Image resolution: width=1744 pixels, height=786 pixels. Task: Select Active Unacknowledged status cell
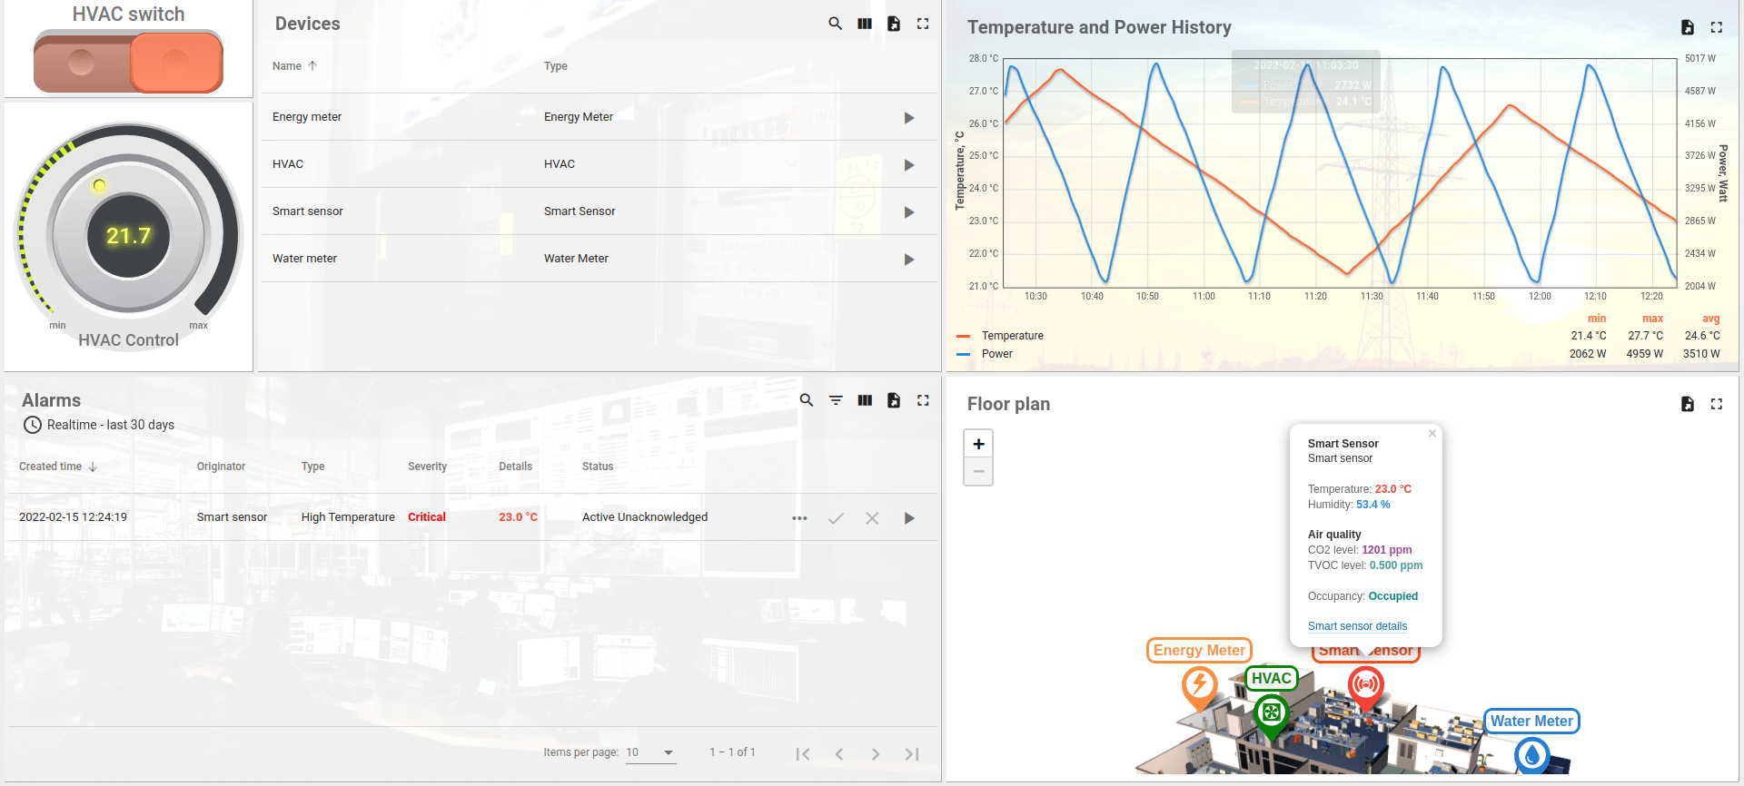[x=645, y=517]
